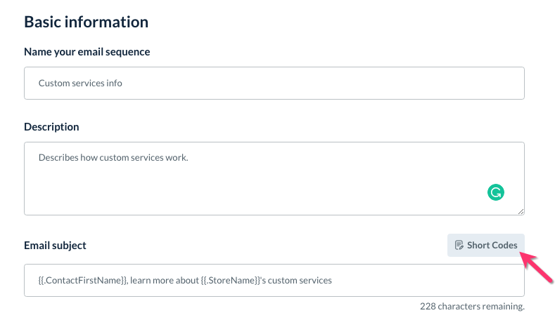Click the 'Custom services info' text

pyautogui.click(x=80, y=83)
